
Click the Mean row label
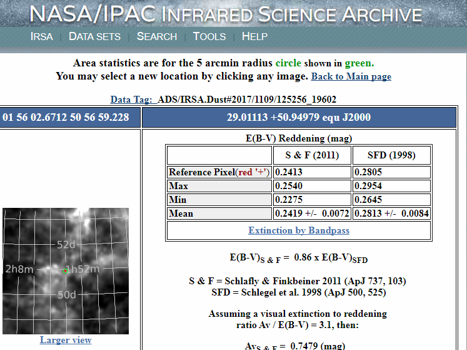point(219,214)
